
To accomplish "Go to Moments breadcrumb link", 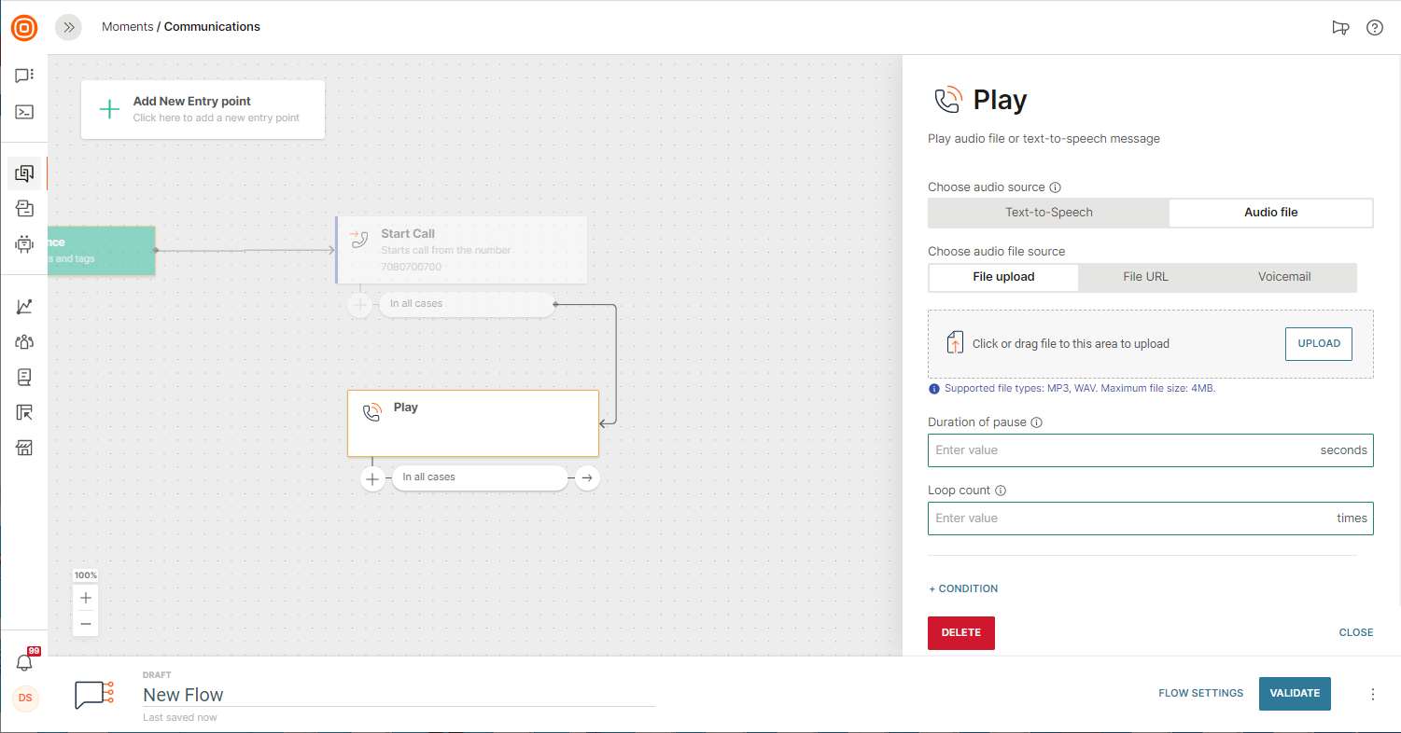I will [127, 27].
